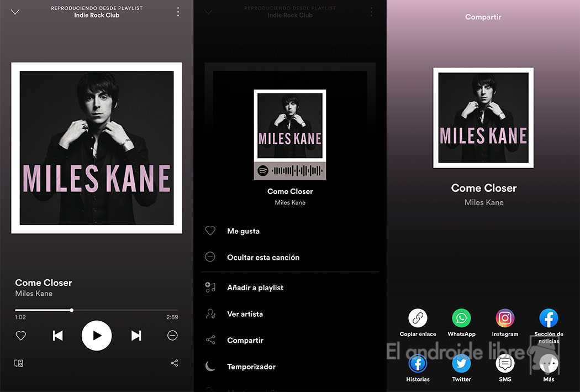Skip to next track
580x392 pixels.
pyautogui.click(x=136, y=336)
